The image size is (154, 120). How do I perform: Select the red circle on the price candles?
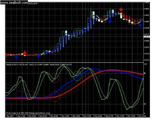(x=55, y=50)
